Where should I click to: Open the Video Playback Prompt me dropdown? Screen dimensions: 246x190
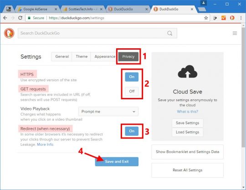tap(108, 112)
